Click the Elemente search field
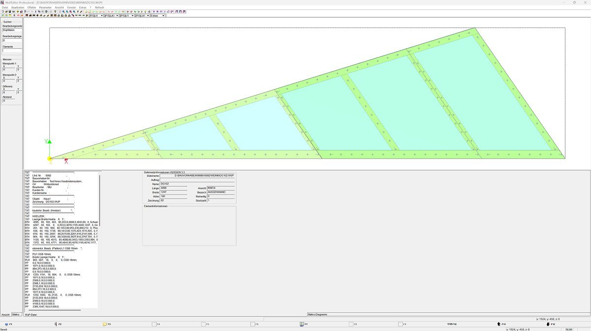This screenshot has height=331, width=591. coord(12,50)
